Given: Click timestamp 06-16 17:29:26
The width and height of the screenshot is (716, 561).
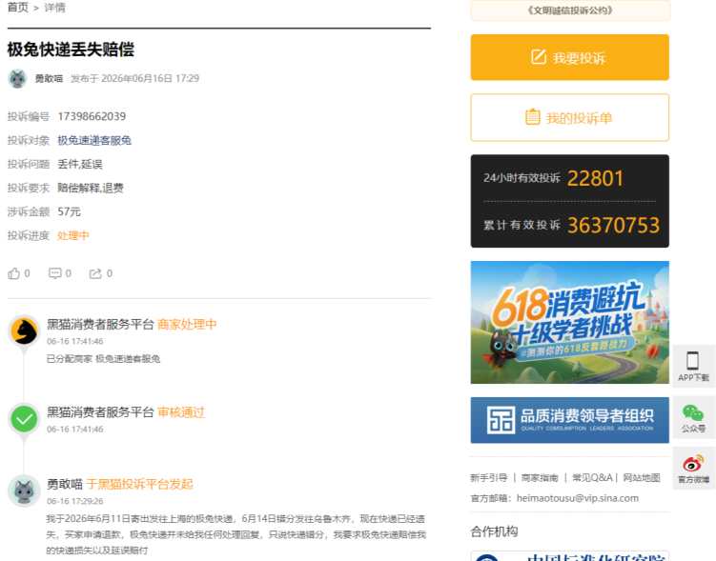Looking at the screenshot, I should click(75, 501).
